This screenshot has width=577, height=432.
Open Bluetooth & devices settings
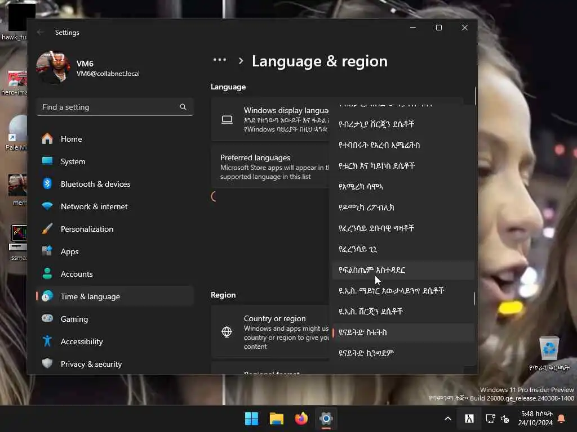115,184
